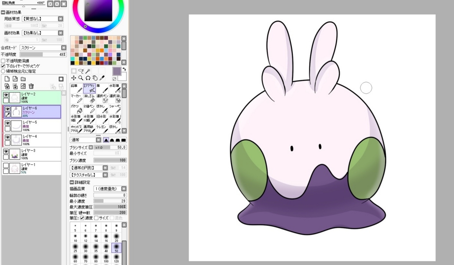Click the 最小濃度 minimum density slider
Image resolution: width=454 pixels, height=265 pixels.
(110, 201)
